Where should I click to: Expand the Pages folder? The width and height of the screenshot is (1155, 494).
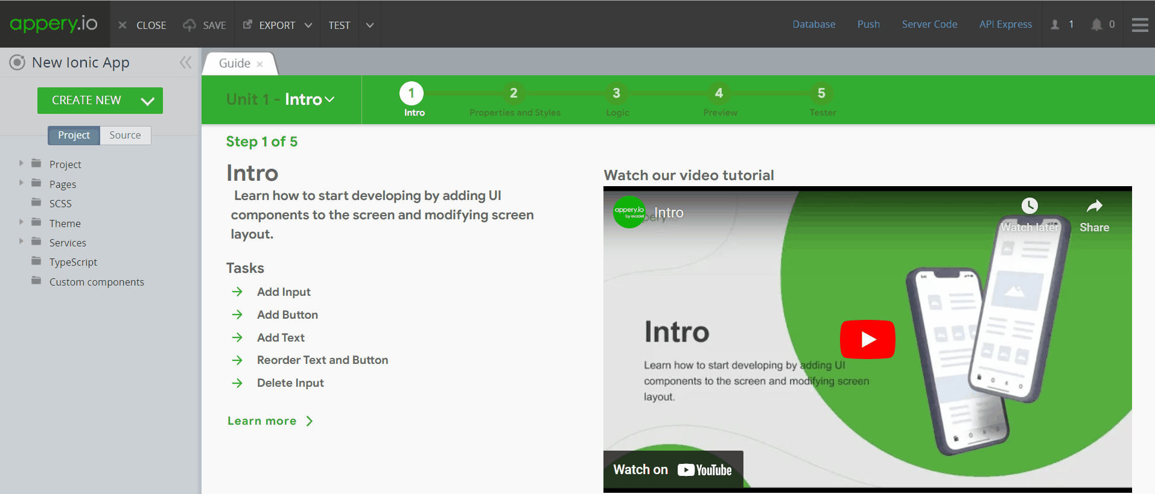21,183
